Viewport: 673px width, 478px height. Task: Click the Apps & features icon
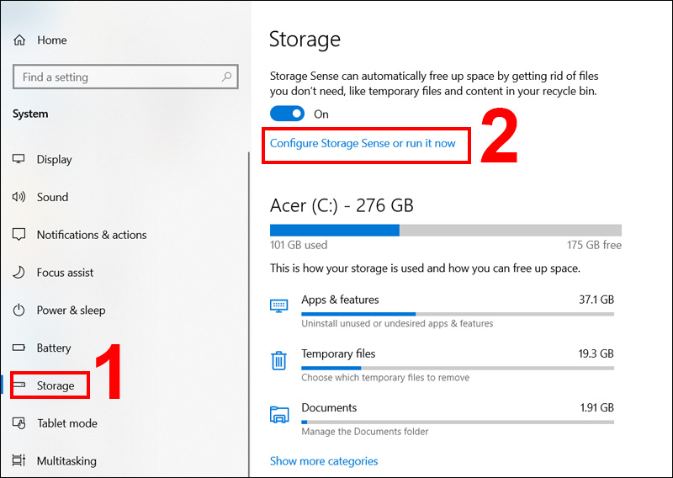click(x=279, y=306)
